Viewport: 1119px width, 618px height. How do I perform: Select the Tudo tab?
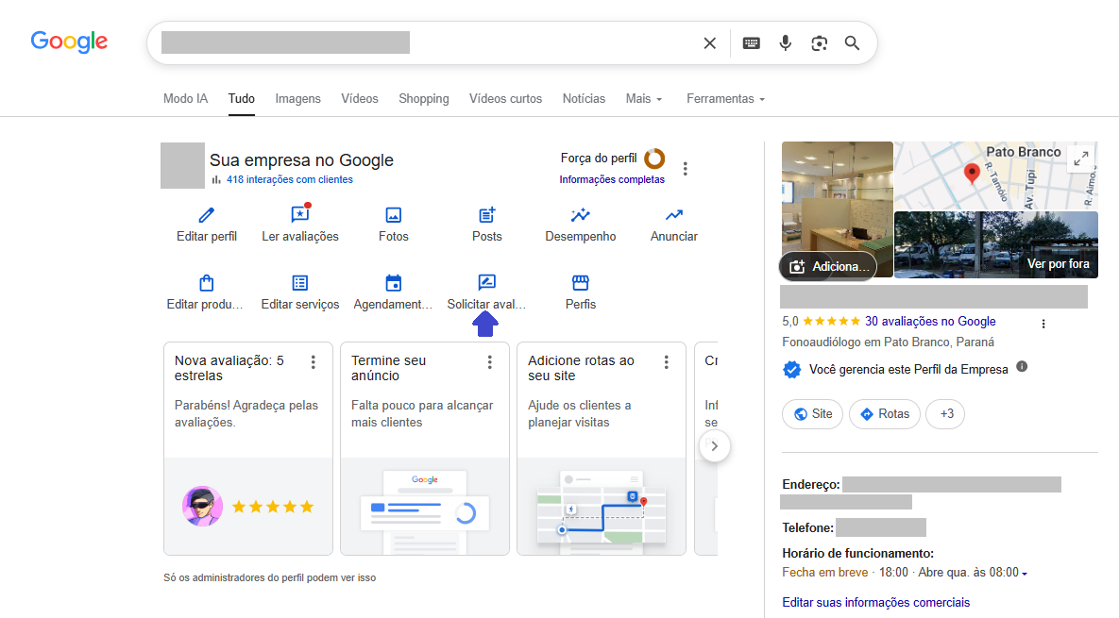pyautogui.click(x=241, y=98)
